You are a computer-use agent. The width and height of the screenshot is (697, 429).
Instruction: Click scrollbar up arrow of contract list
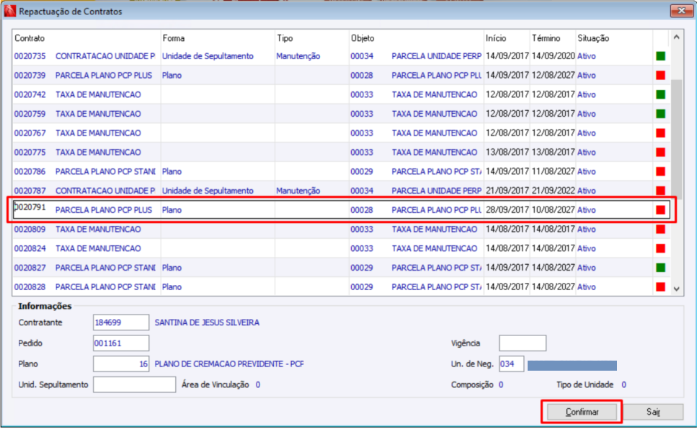pyautogui.click(x=676, y=37)
